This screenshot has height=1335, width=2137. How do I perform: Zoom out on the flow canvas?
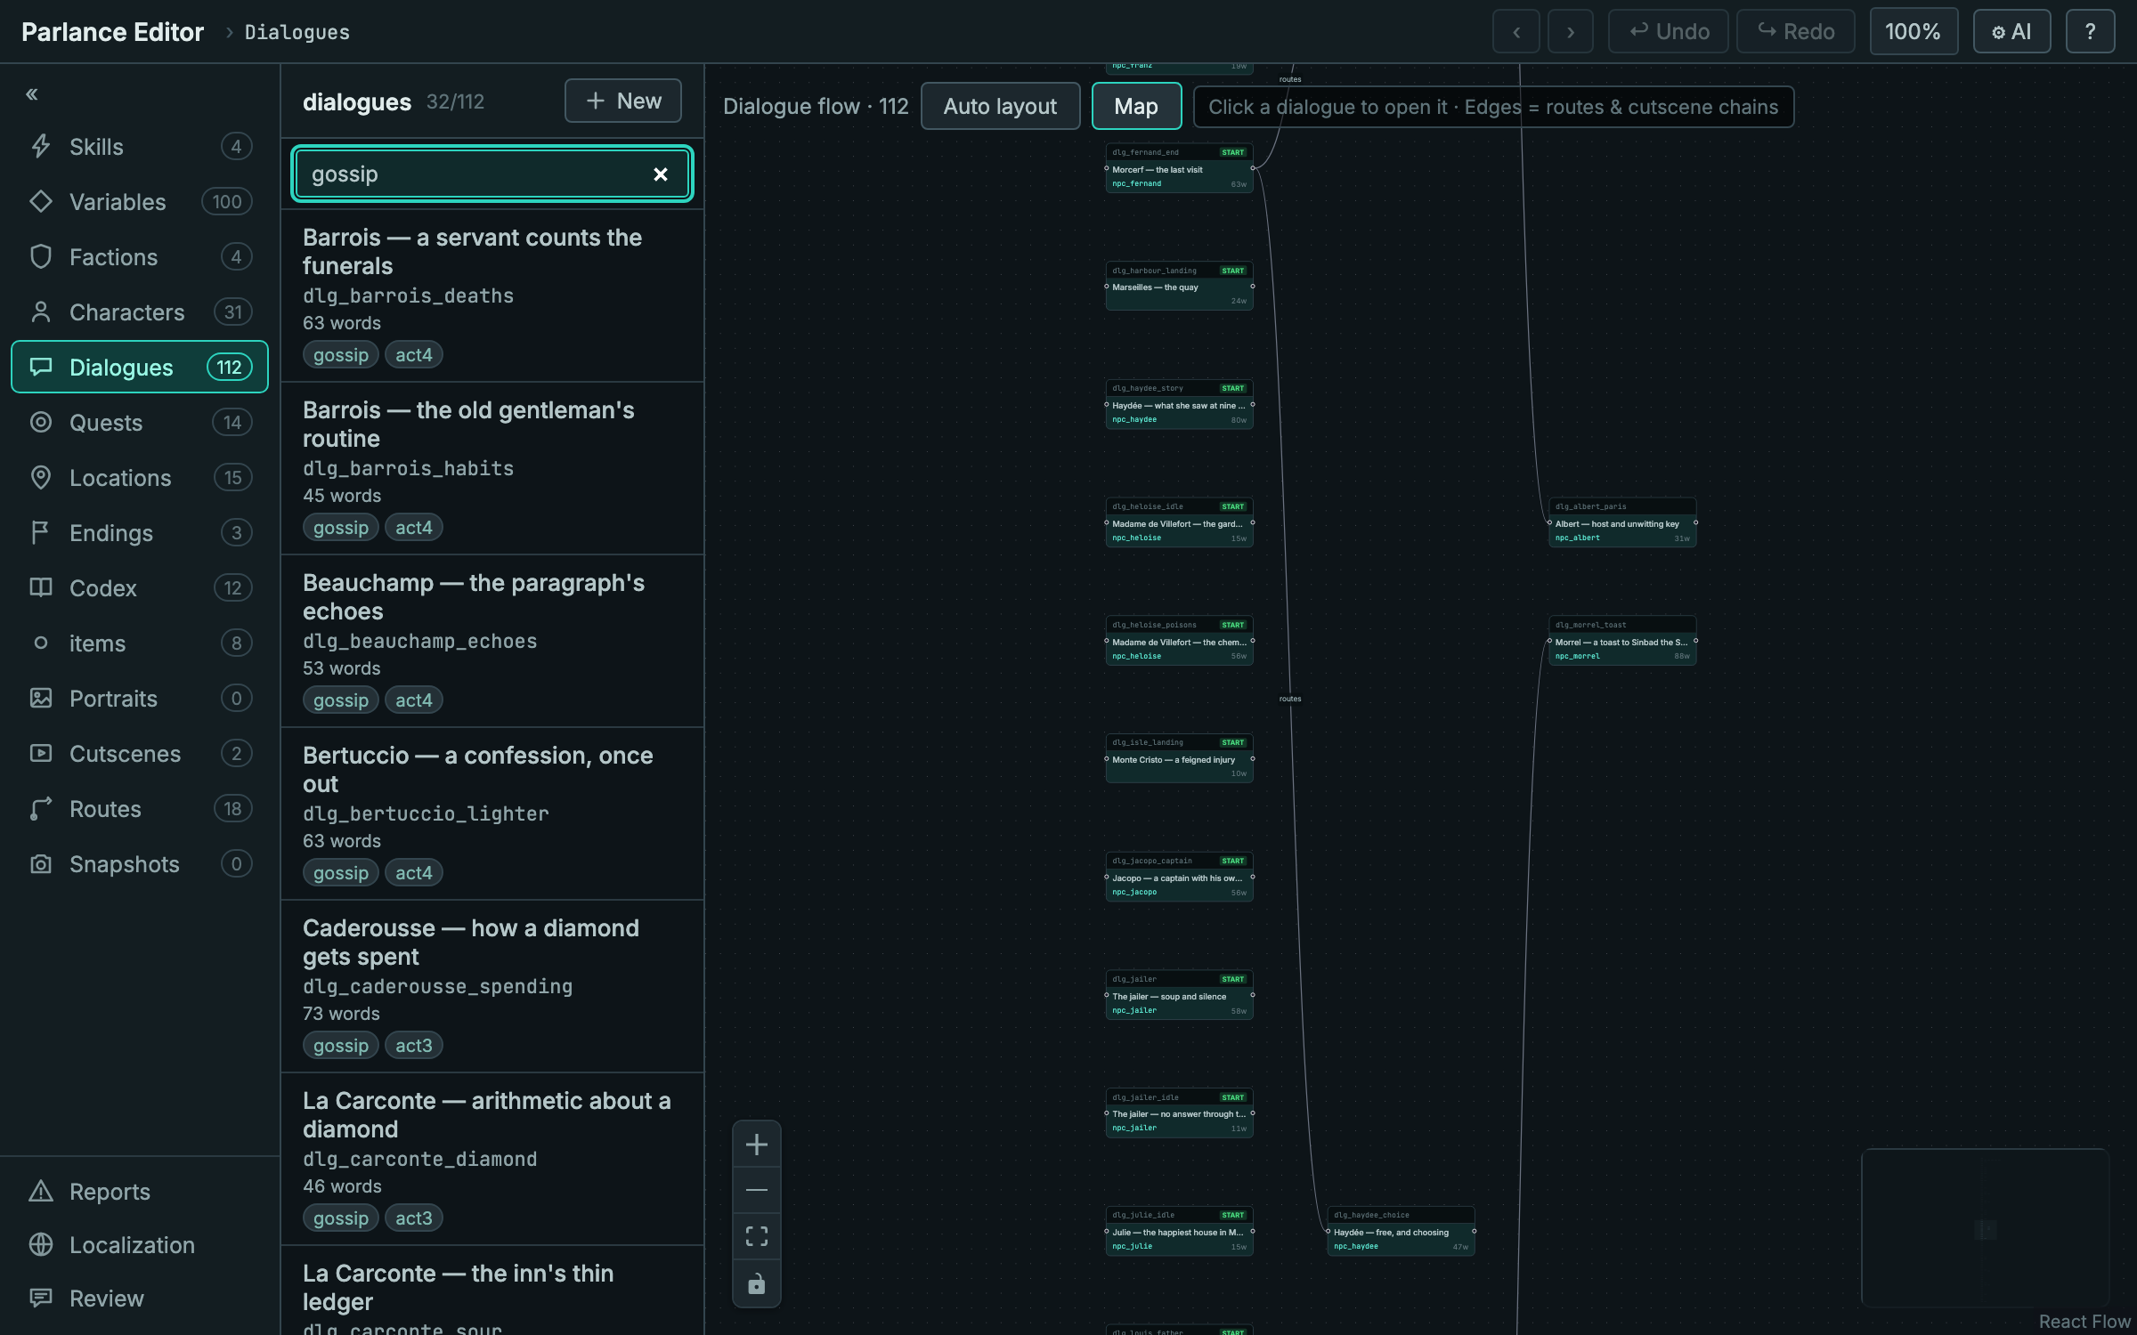(x=757, y=1191)
